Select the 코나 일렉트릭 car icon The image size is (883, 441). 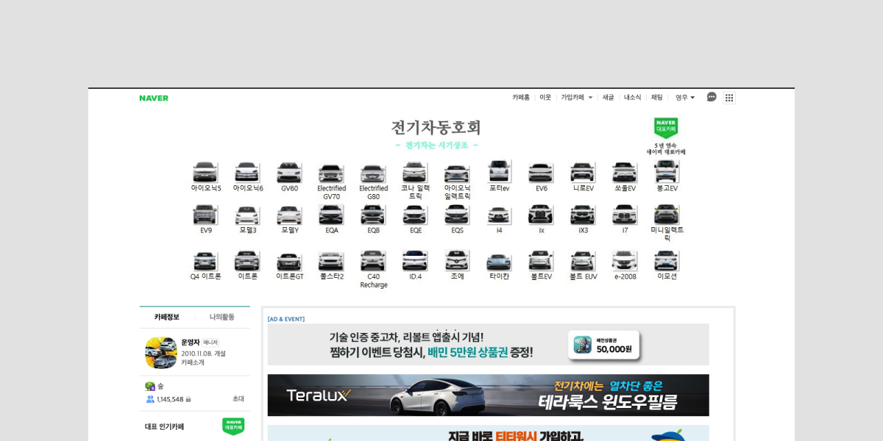(x=415, y=172)
